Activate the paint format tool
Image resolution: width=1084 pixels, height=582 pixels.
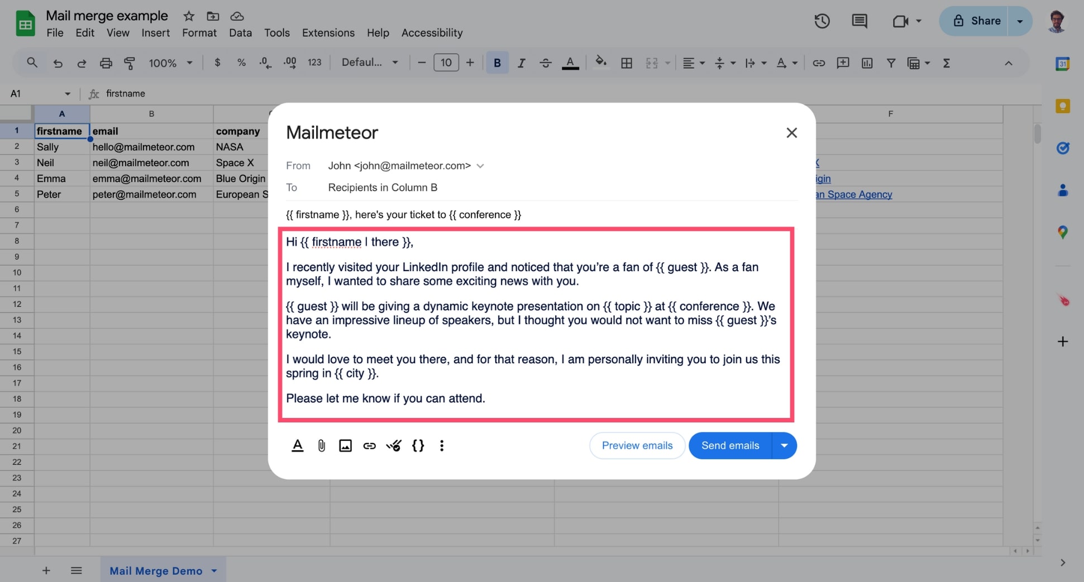(130, 63)
